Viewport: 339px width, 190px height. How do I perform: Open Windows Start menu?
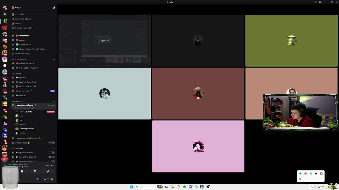click(131, 187)
